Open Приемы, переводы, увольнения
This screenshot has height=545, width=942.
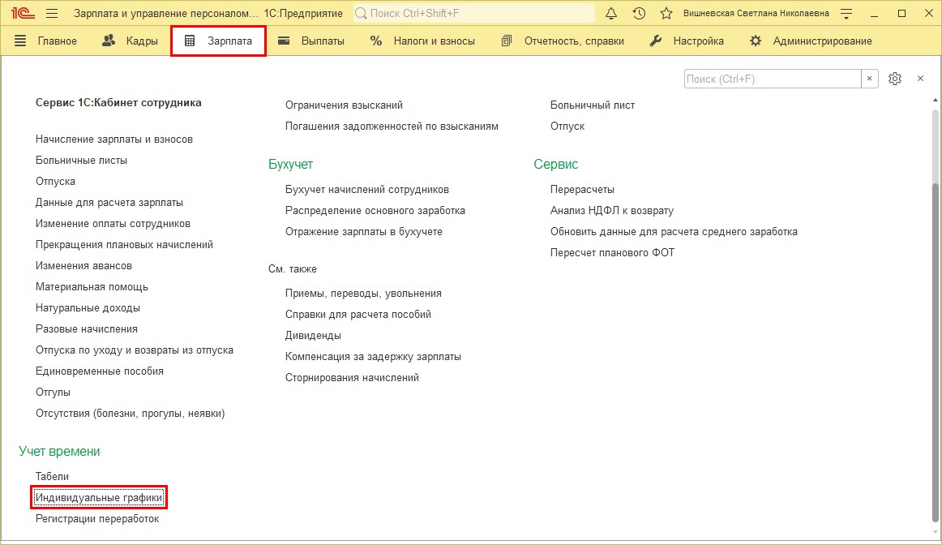pos(363,294)
